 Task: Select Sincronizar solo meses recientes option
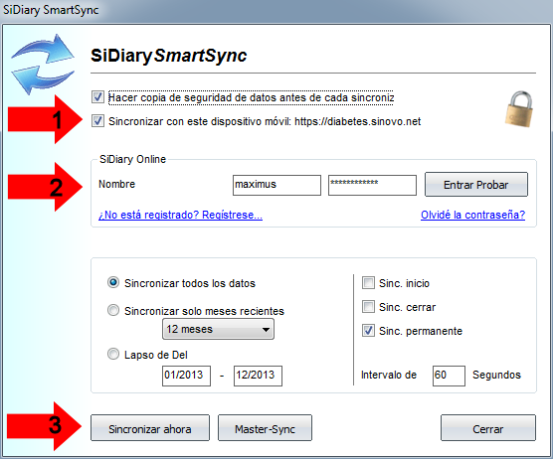click(x=113, y=310)
